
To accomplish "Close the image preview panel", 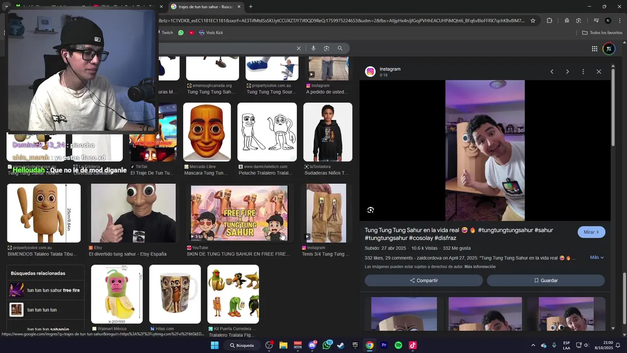I will 599,72.
